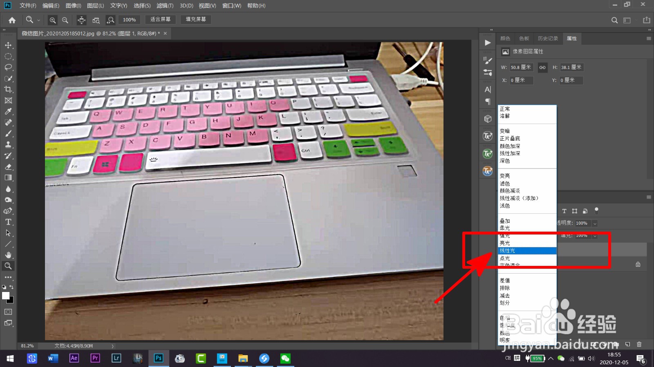Select the Hand tool
Image resolution: width=654 pixels, height=367 pixels.
pyautogui.click(x=8, y=255)
